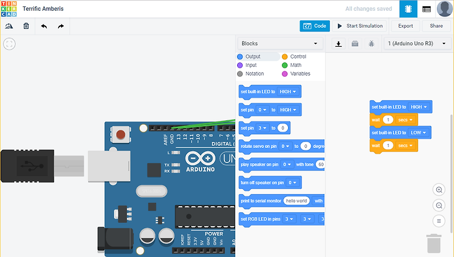
Task: Switch to circuit view icon
Action: pyautogui.click(x=408, y=9)
